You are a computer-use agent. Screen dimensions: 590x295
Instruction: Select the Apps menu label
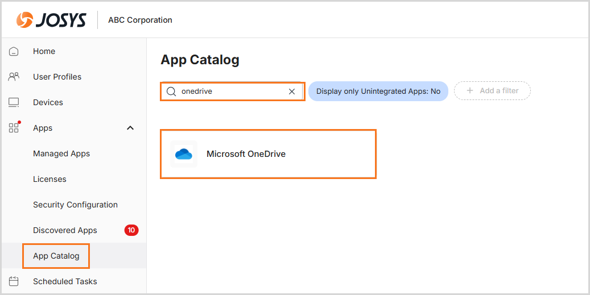43,128
